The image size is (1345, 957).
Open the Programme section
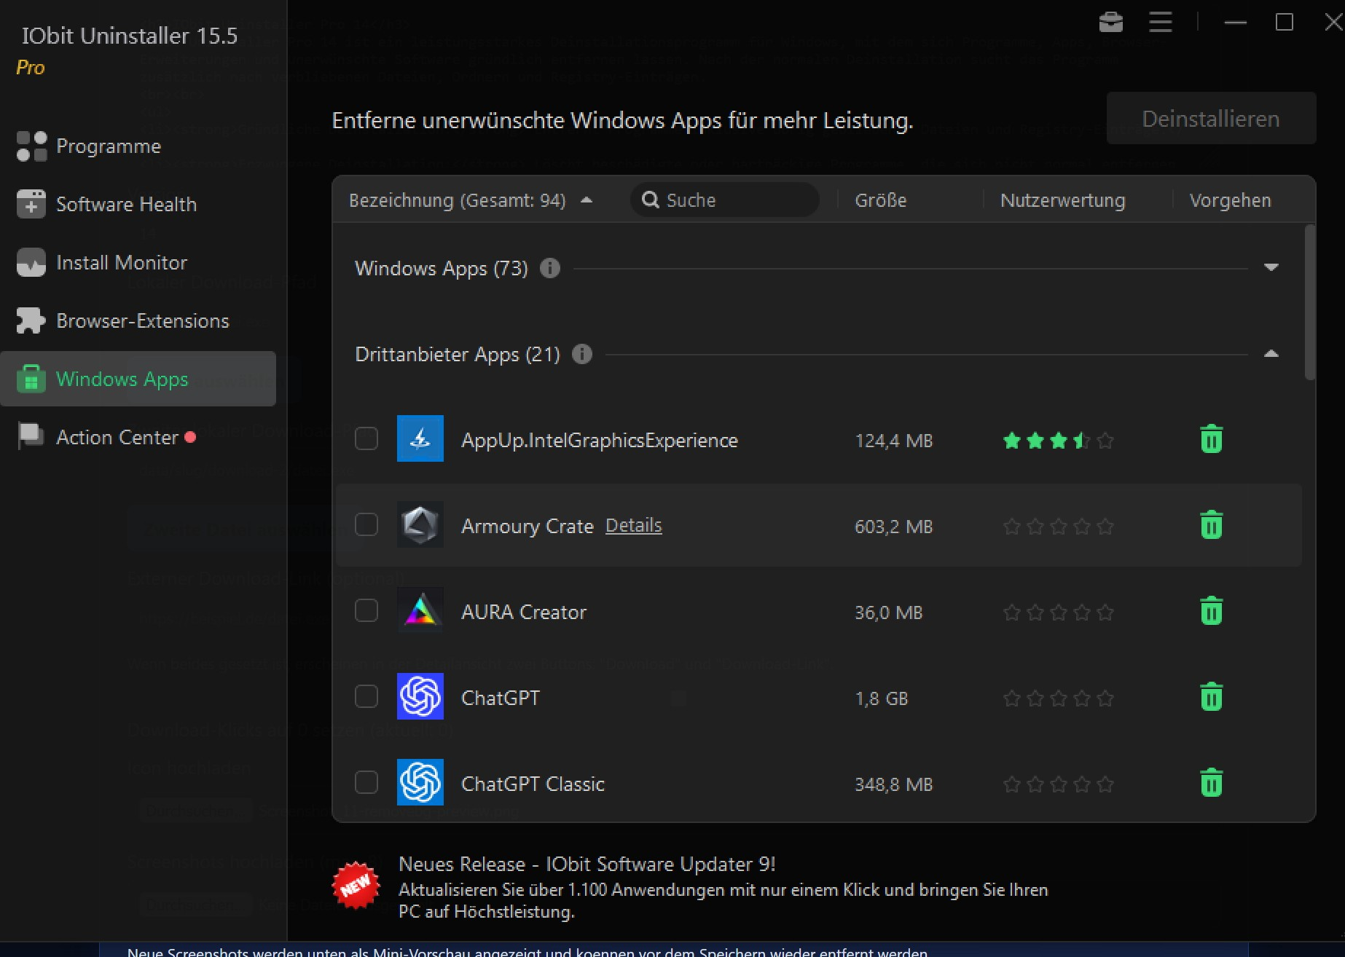(108, 146)
